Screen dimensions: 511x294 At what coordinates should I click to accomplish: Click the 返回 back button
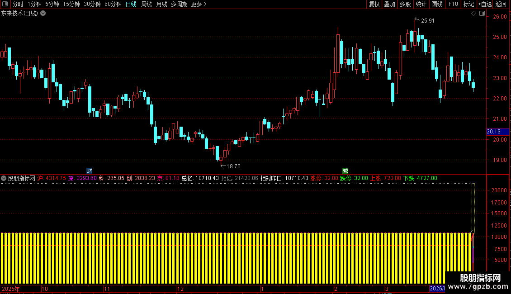[x=501, y=4]
